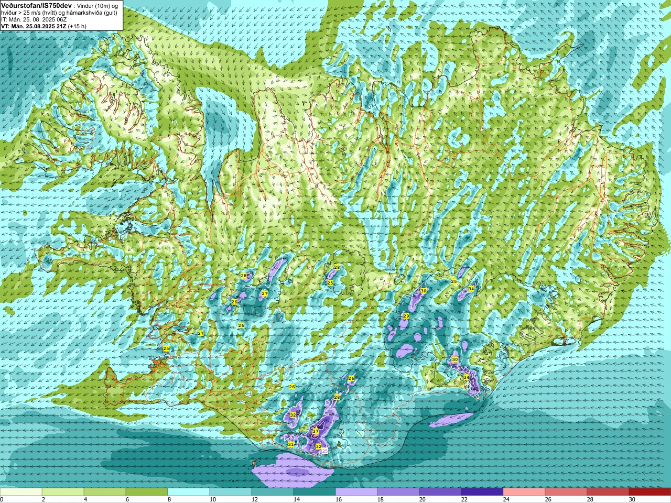
Task: Click the color scale tick label 0
Action: pyautogui.click(x=2, y=499)
